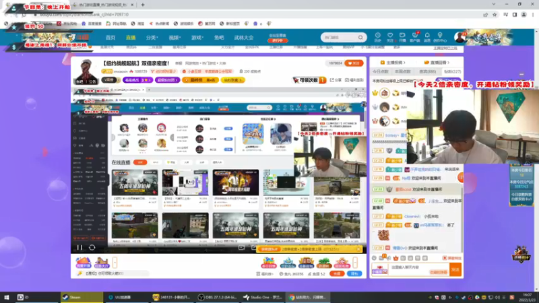The image size is (539, 303).
Task: Click the chat message input field
Action: point(418,269)
